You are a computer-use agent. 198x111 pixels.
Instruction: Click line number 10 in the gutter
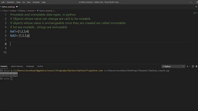(5, 52)
